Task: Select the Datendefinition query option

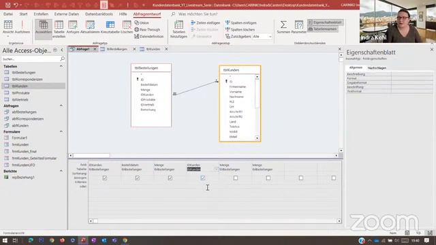Action: point(149,36)
